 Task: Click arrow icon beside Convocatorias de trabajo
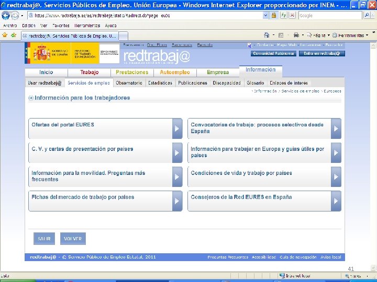(x=336, y=128)
